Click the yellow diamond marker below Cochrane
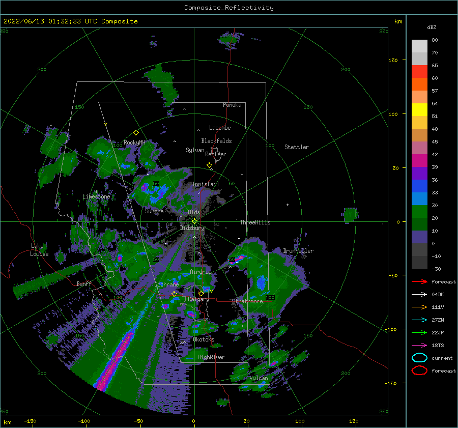The width and height of the screenshot is (458, 428). click(x=174, y=294)
